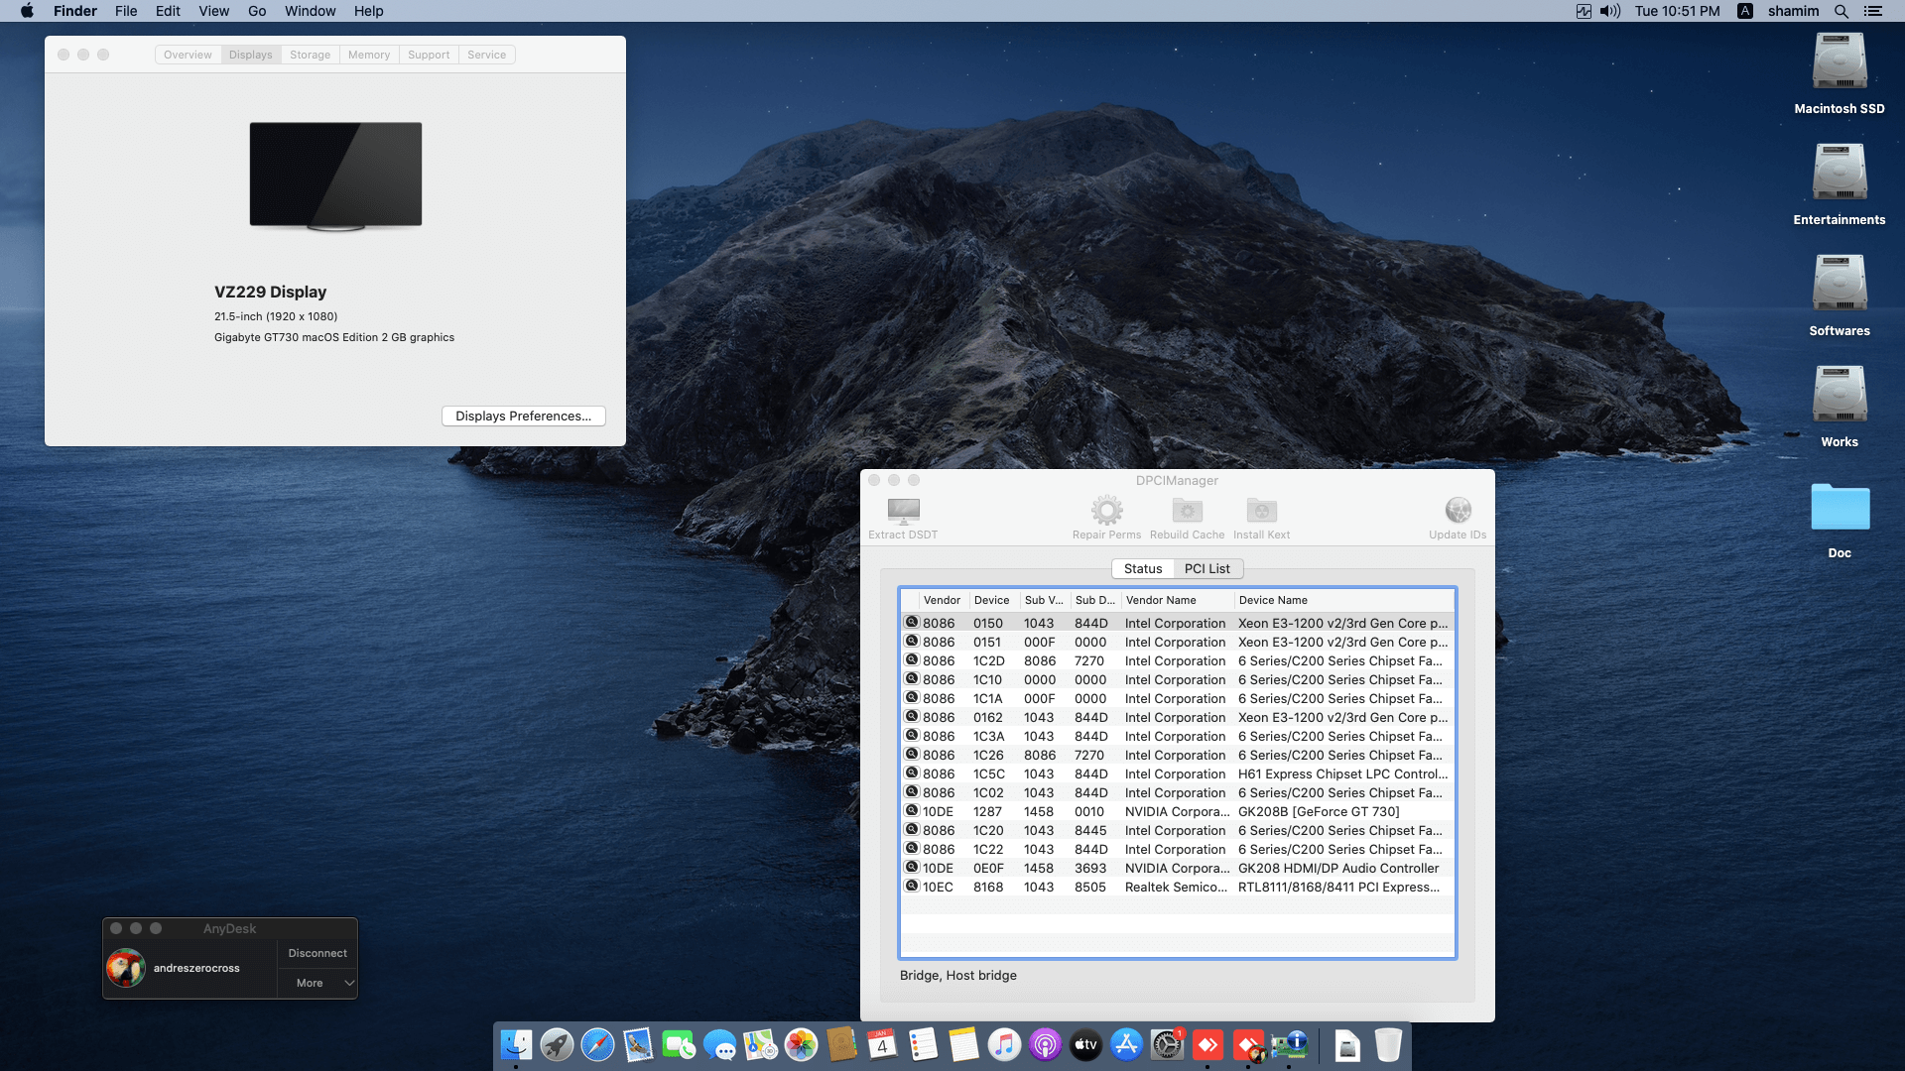Open Messages from the Dock
The height and width of the screenshot is (1071, 1905).
(719, 1044)
